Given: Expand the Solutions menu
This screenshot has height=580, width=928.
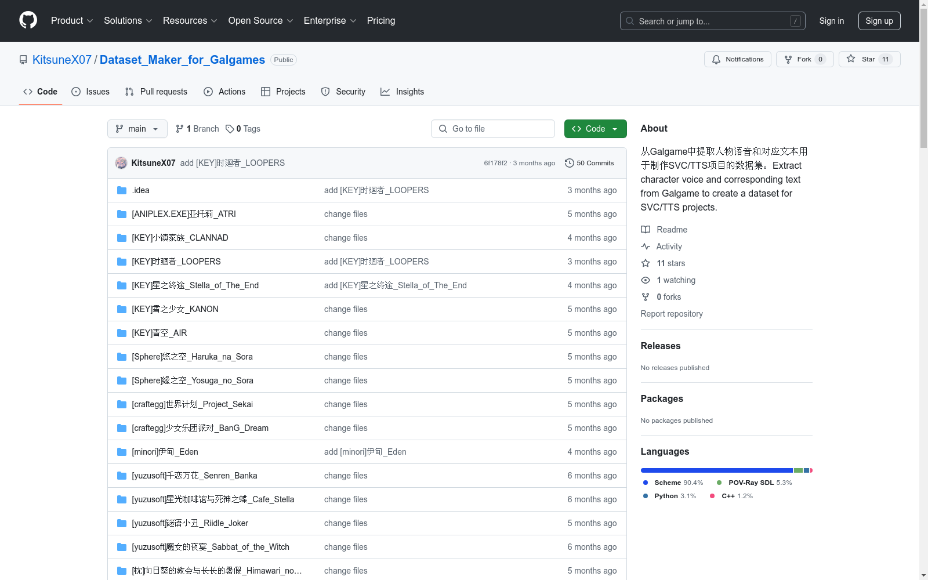Looking at the screenshot, I should point(128,20).
